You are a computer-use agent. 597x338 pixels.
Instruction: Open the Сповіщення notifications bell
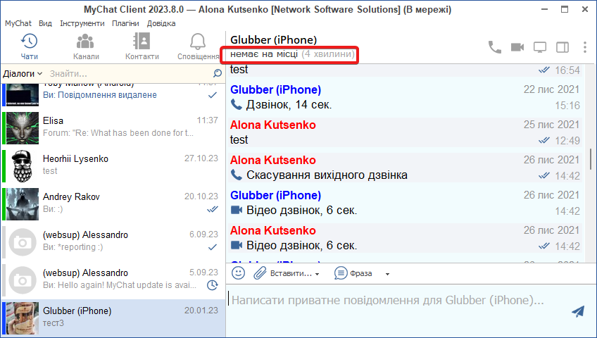198,46
